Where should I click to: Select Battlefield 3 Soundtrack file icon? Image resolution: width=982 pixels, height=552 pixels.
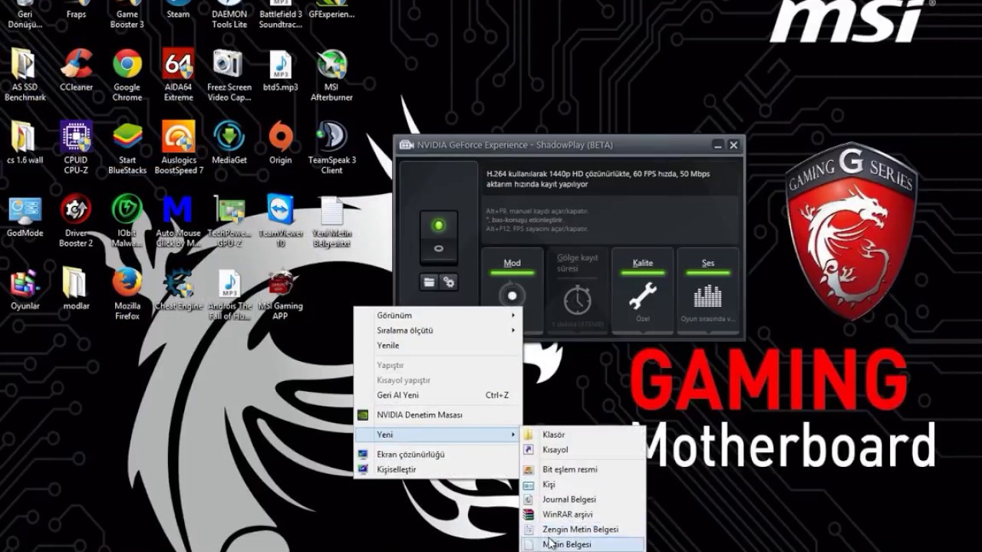[280, 14]
